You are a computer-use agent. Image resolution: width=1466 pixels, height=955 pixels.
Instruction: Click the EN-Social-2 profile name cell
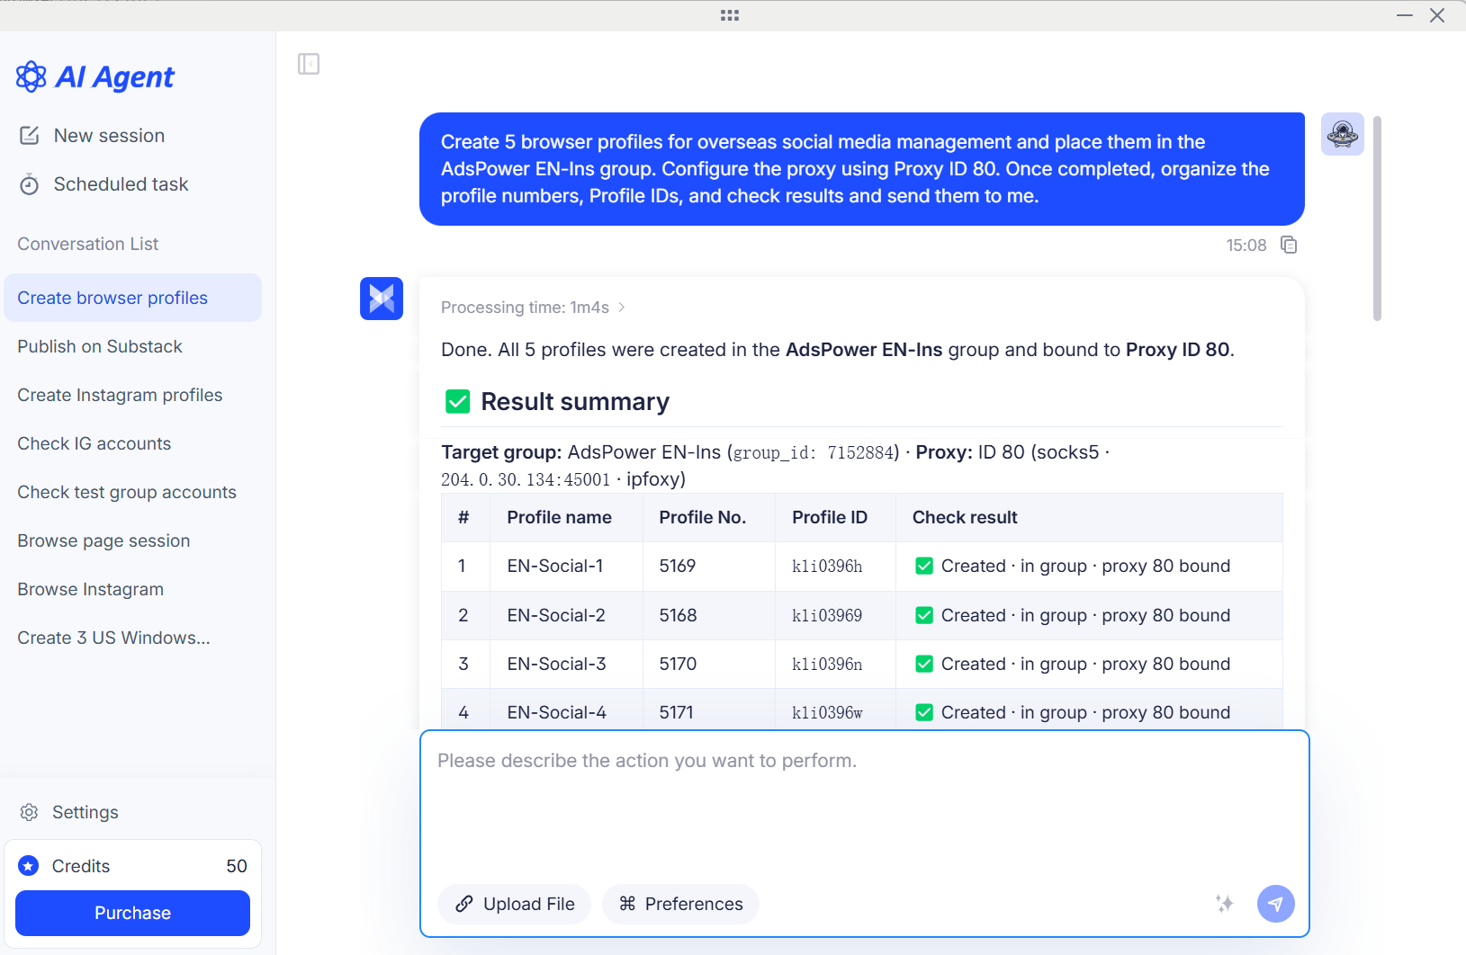pyautogui.click(x=567, y=615)
